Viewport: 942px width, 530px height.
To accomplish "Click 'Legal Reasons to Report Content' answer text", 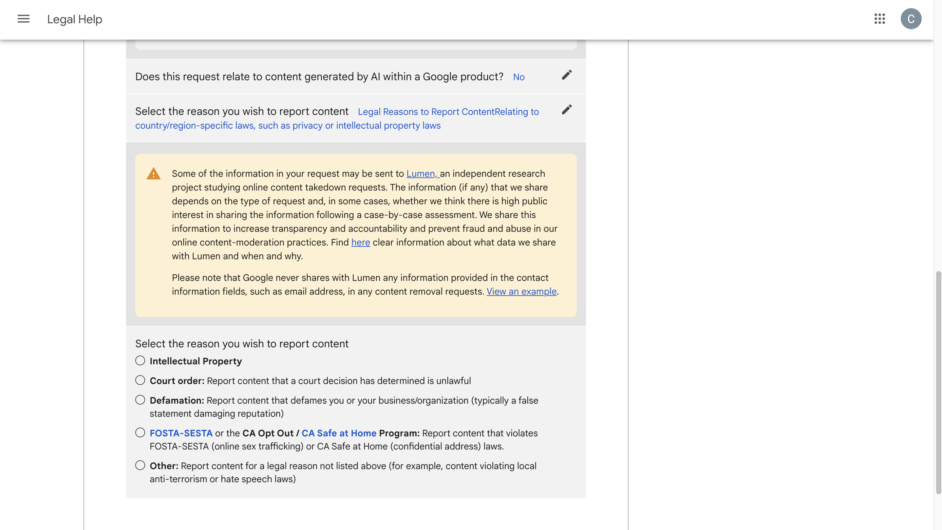I will point(337,119).
